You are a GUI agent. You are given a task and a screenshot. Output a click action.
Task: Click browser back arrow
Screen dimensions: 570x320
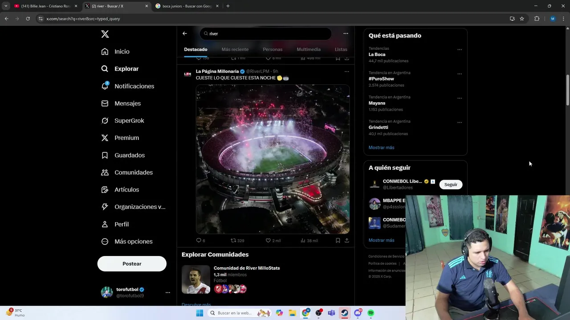[7, 19]
